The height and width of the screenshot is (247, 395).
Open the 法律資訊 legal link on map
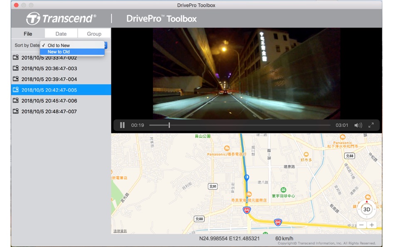pyautogui.click(x=120, y=231)
